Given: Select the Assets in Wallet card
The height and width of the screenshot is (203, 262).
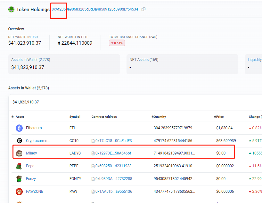Looking at the screenshot, I should pyautogui.click(x=64, y=64).
